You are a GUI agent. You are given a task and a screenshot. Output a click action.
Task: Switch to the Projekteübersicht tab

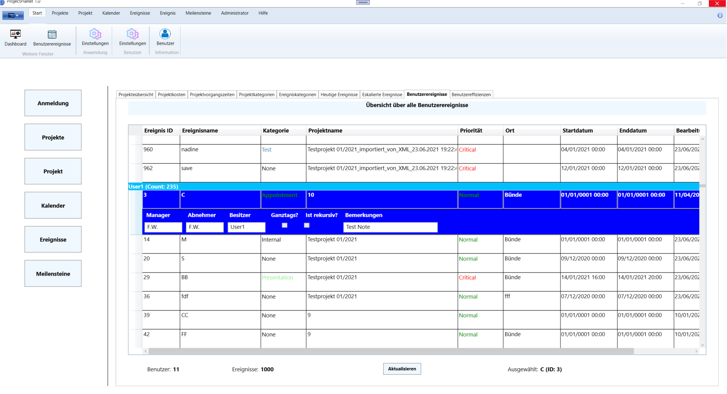(x=136, y=94)
